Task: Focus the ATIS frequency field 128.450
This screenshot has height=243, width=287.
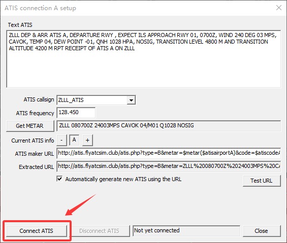Action: point(76,113)
